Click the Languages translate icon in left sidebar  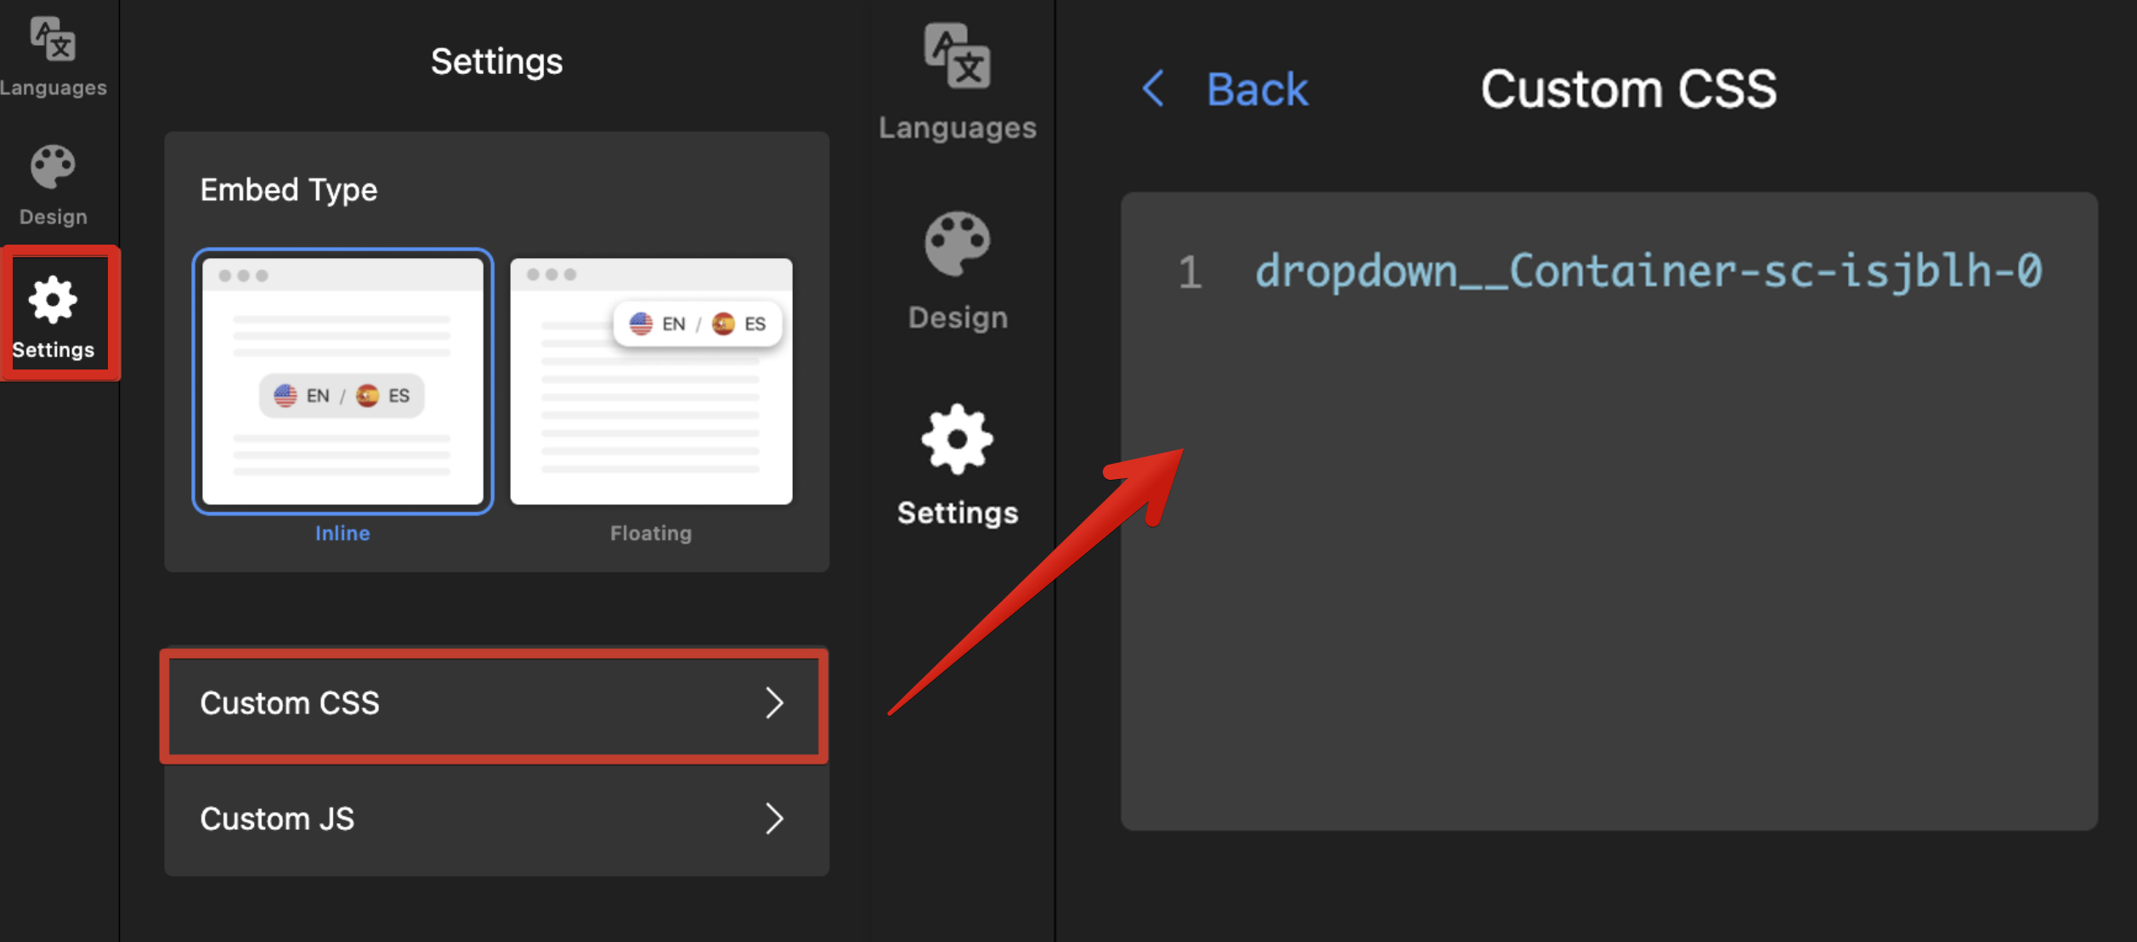coord(53,40)
